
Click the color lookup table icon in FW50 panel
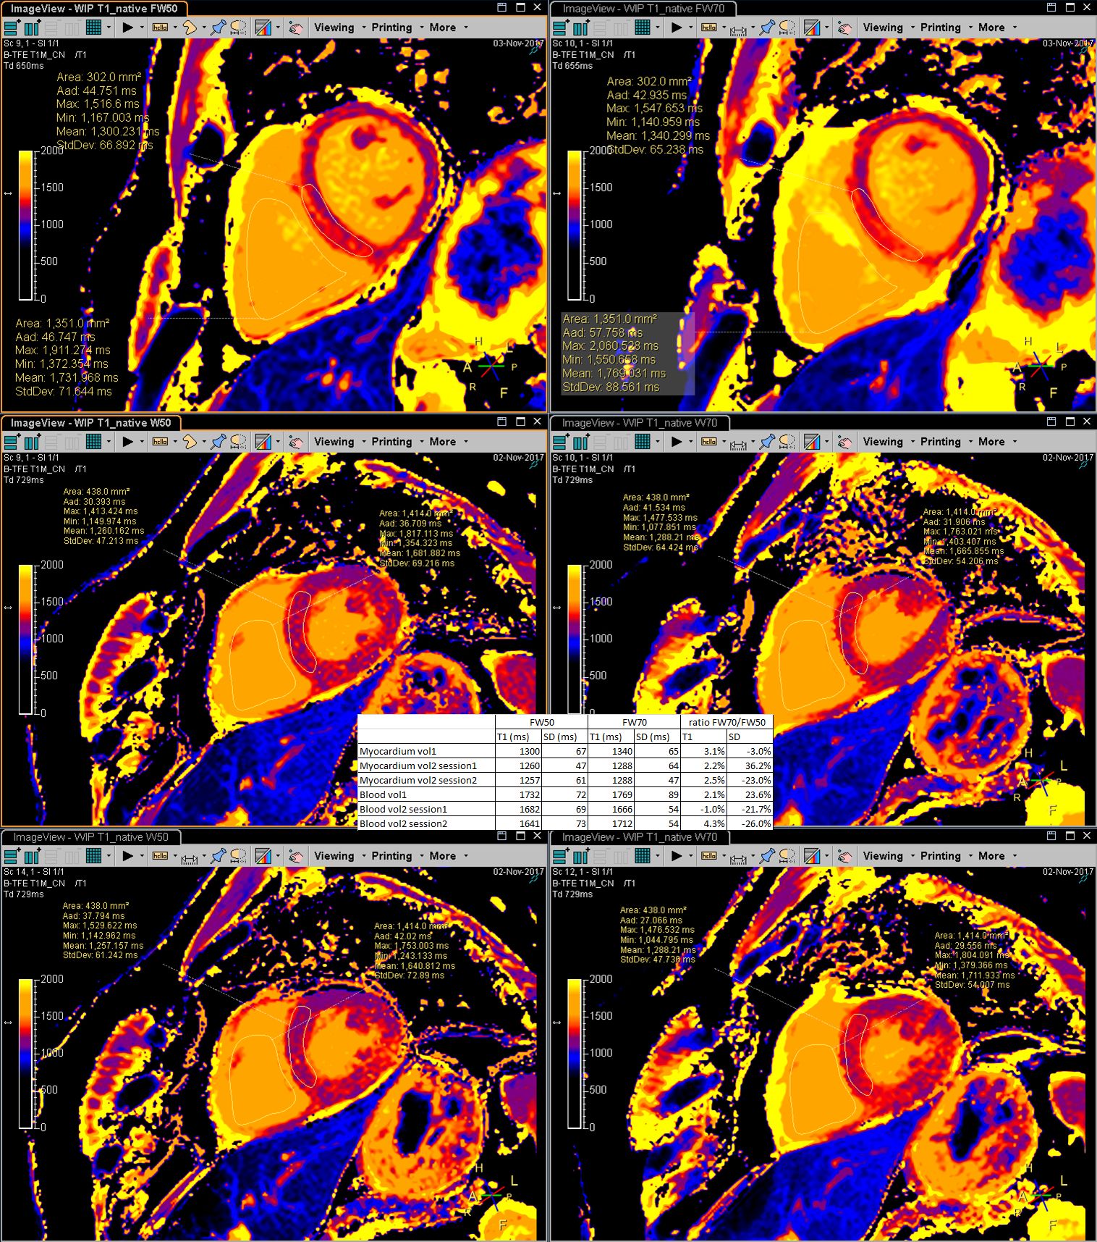coord(263,28)
